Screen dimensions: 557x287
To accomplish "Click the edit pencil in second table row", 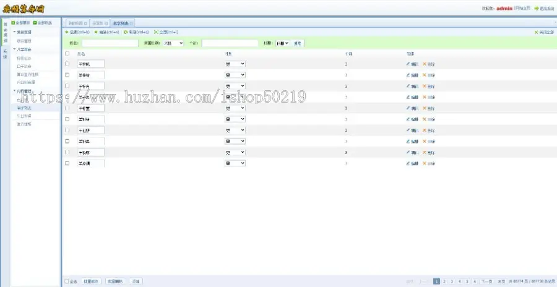I will pyautogui.click(x=408, y=75).
